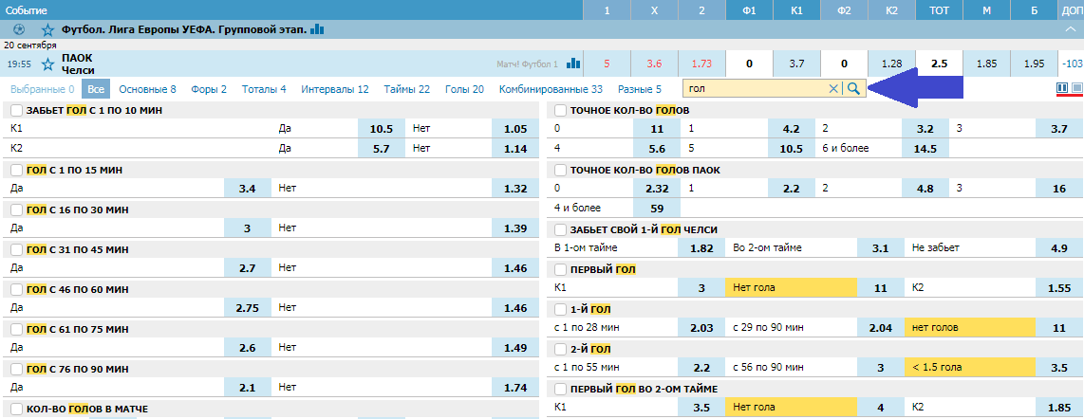Pick 2nd goal '< 1.5 гола' 3.5
The height and width of the screenshot is (419, 1084).
click(x=1059, y=368)
